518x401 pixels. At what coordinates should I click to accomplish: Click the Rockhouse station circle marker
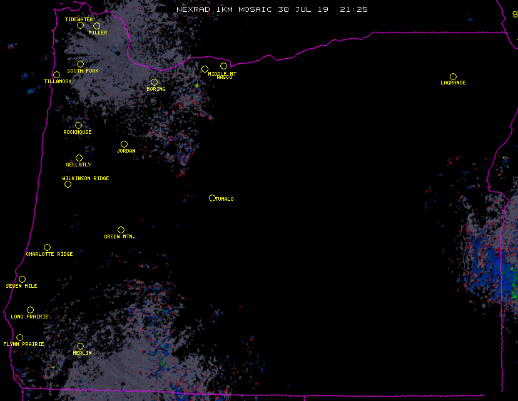pos(78,126)
